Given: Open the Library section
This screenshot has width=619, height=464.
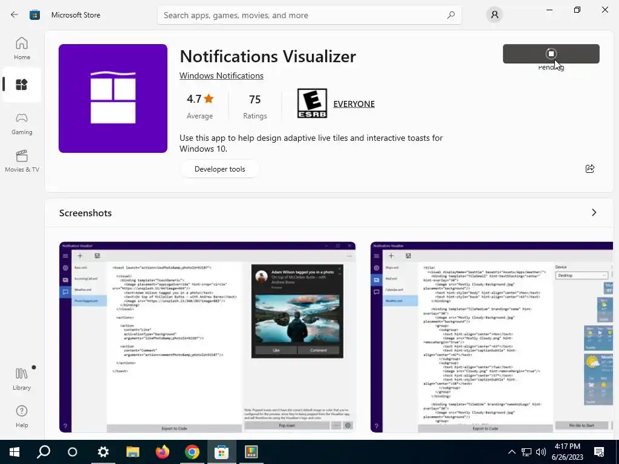Looking at the screenshot, I should tap(22, 379).
